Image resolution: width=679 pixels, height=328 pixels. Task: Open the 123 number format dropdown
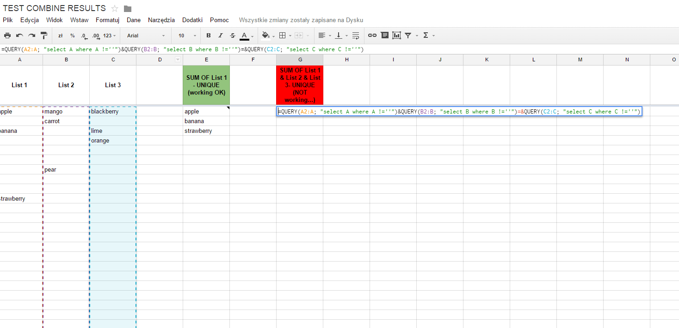(x=109, y=36)
